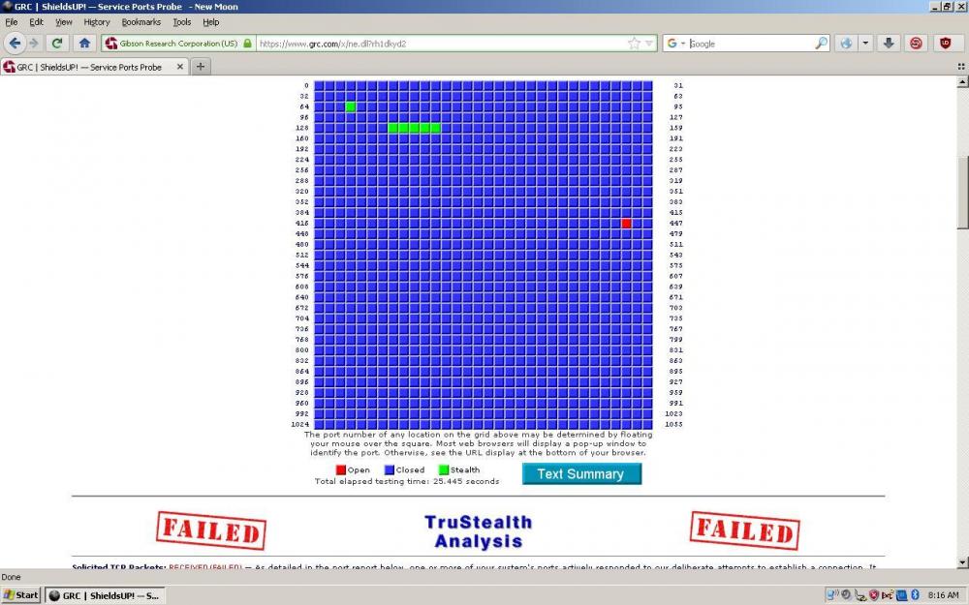Open the Help menu
The height and width of the screenshot is (605, 969).
(x=210, y=22)
